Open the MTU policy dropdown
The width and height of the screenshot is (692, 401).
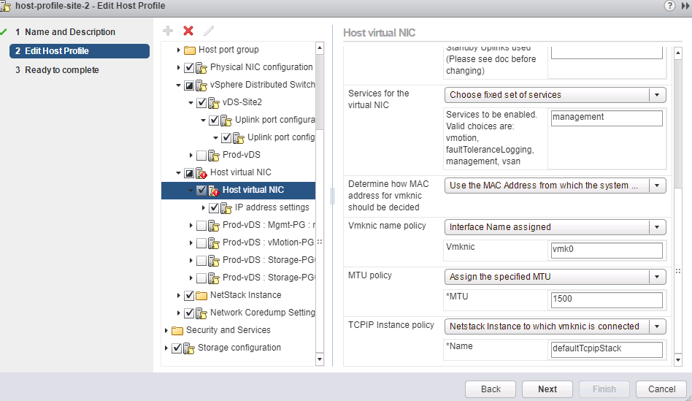[x=555, y=277]
